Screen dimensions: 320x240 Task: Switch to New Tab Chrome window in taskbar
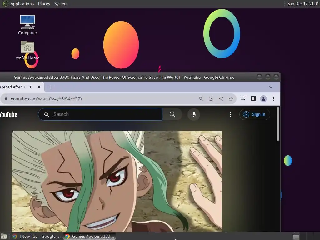pyautogui.click(x=37, y=236)
